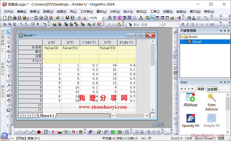
Task: Select the hand pan tool
Action: click(x=9, y=100)
